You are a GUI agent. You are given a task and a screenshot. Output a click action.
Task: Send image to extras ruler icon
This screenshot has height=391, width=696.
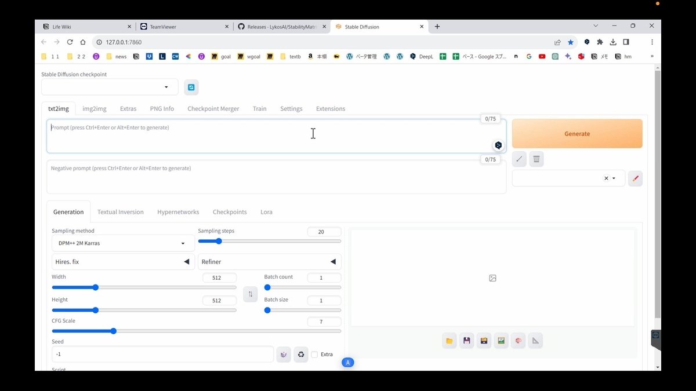[x=536, y=341]
